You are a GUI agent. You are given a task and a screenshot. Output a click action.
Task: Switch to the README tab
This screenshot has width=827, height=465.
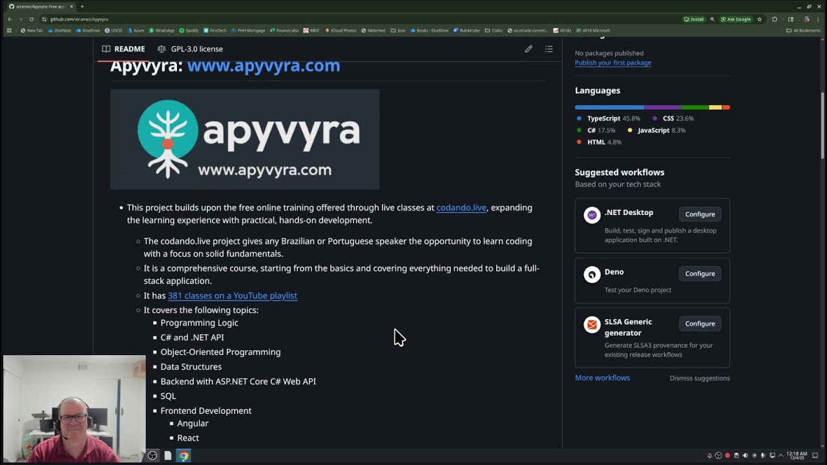[x=123, y=49]
